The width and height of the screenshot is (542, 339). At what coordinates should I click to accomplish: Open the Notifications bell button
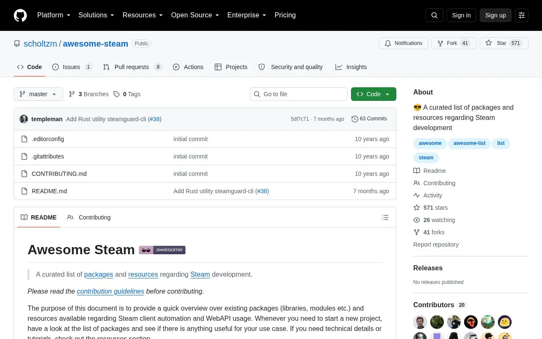404,43
